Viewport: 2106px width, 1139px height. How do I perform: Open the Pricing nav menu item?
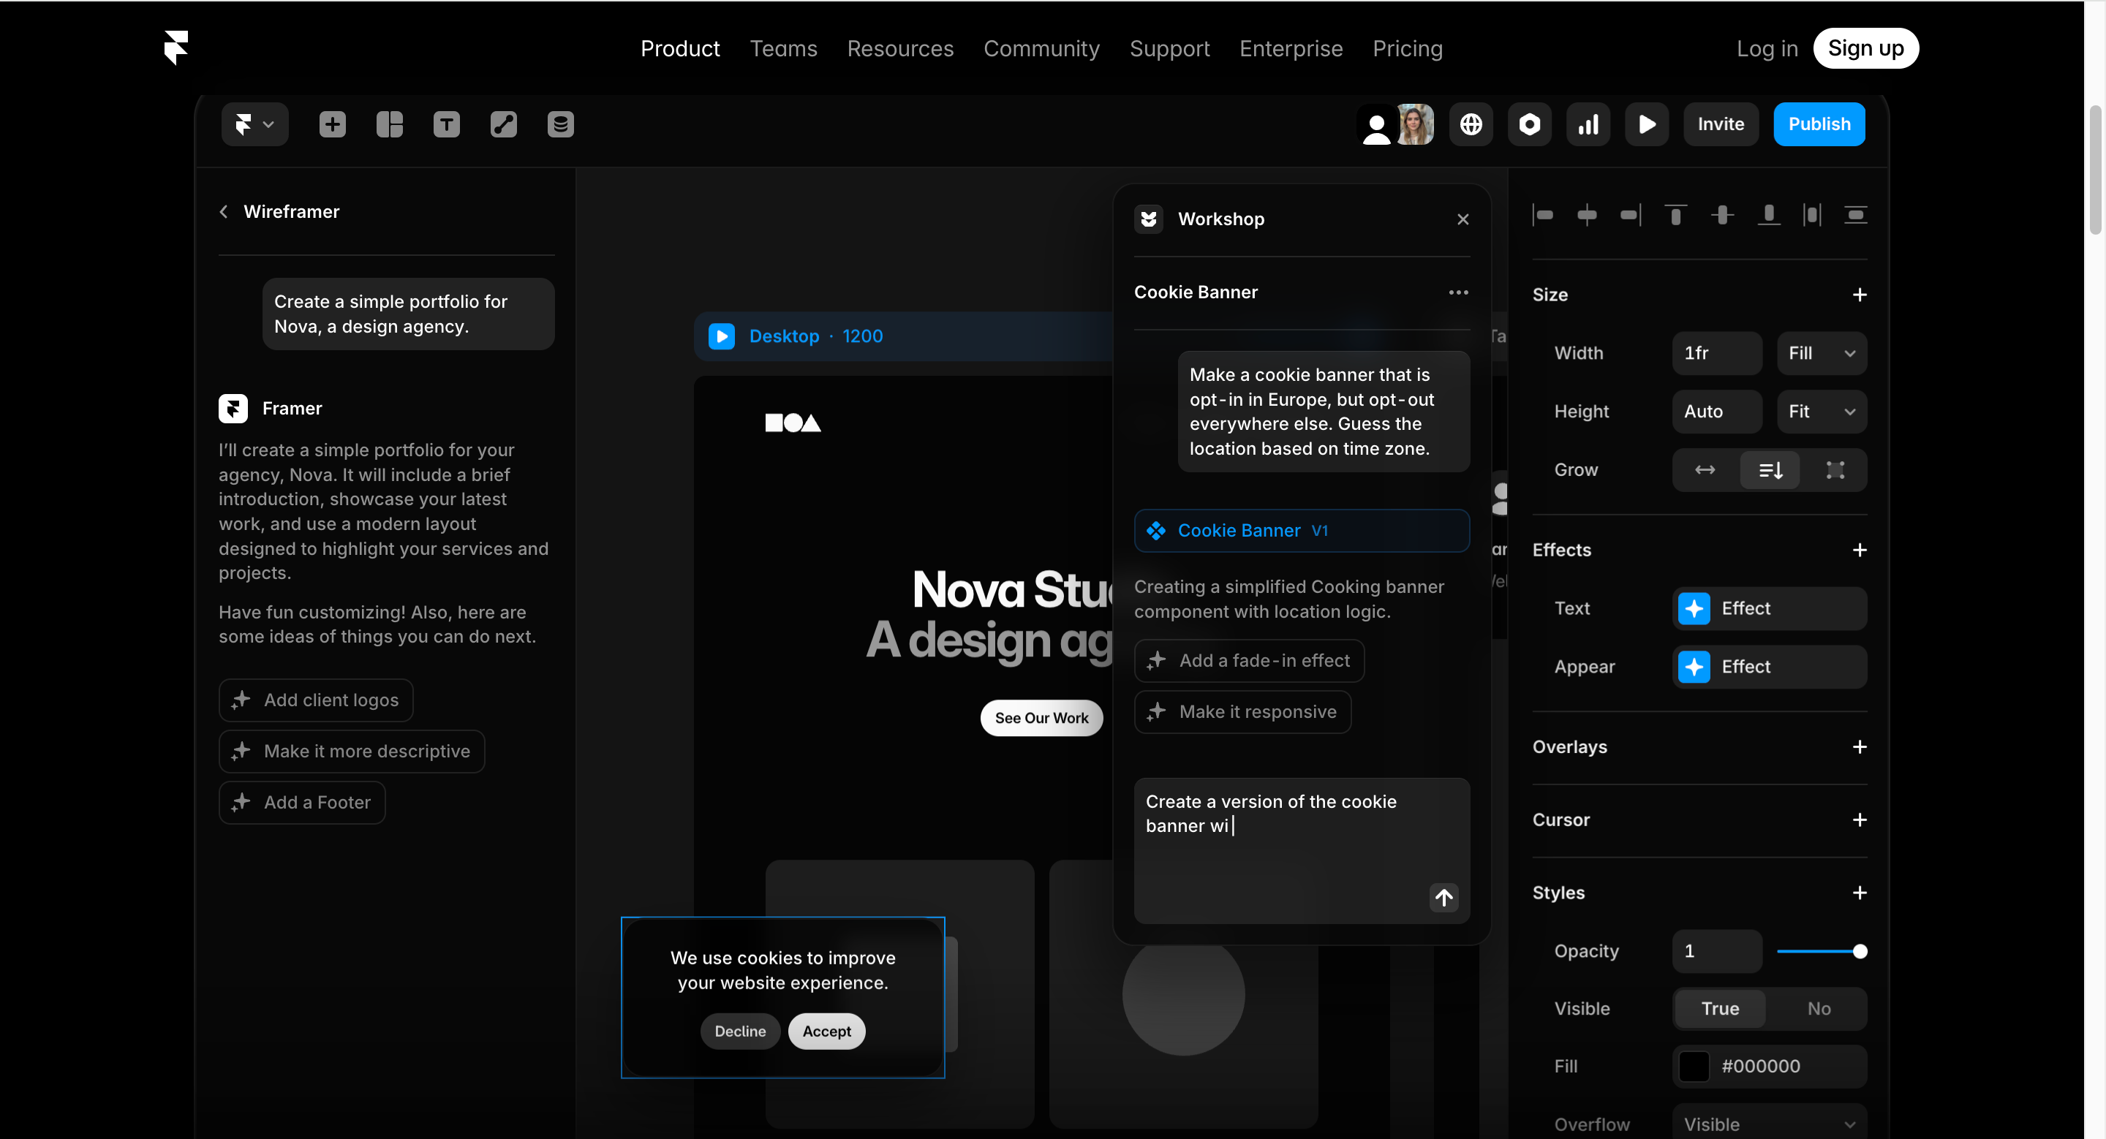click(x=1407, y=48)
